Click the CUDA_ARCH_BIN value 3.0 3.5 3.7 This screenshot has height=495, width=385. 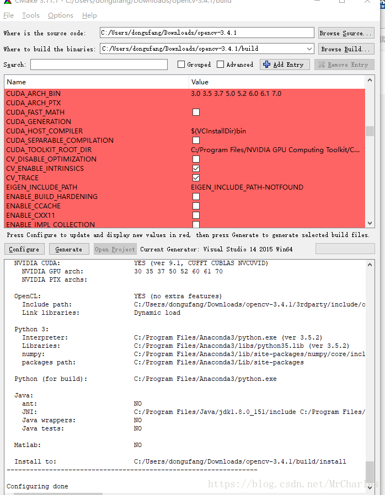click(x=236, y=94)
